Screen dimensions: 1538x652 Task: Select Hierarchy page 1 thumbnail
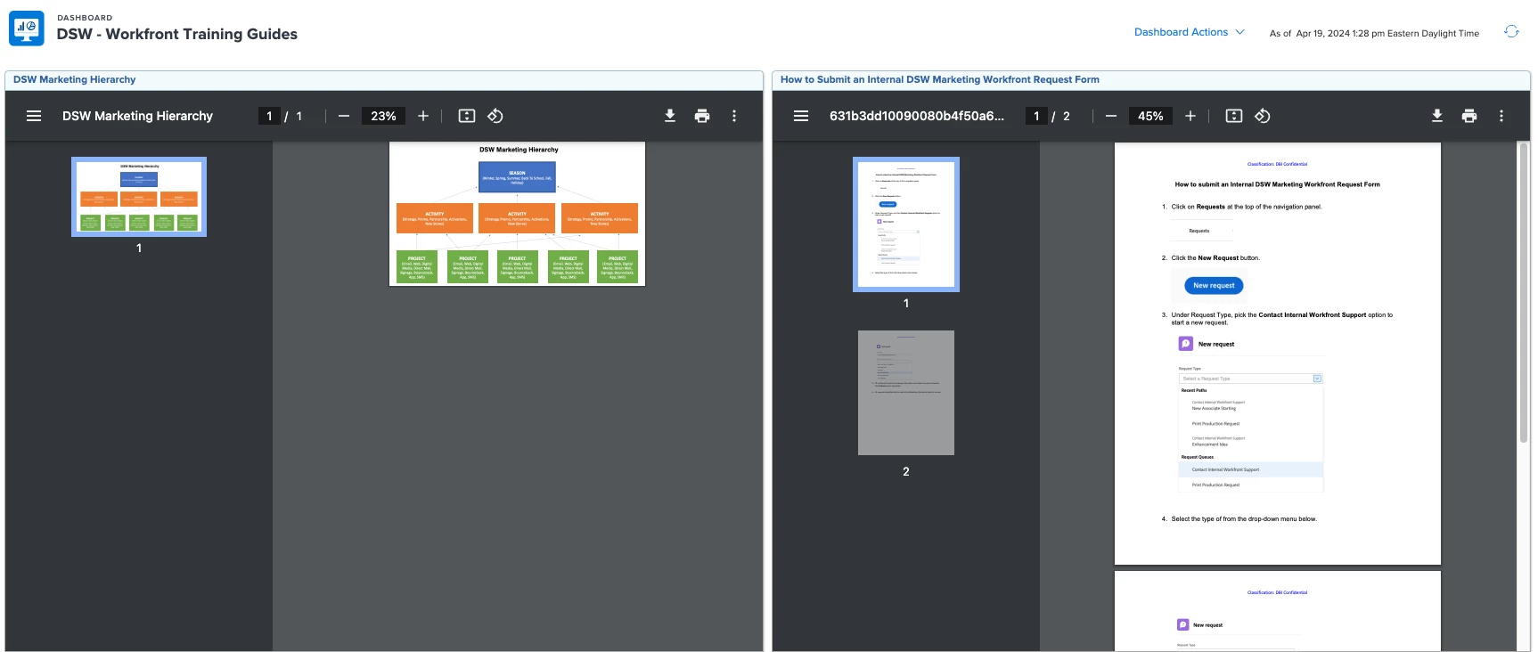[x=139, y=197]
